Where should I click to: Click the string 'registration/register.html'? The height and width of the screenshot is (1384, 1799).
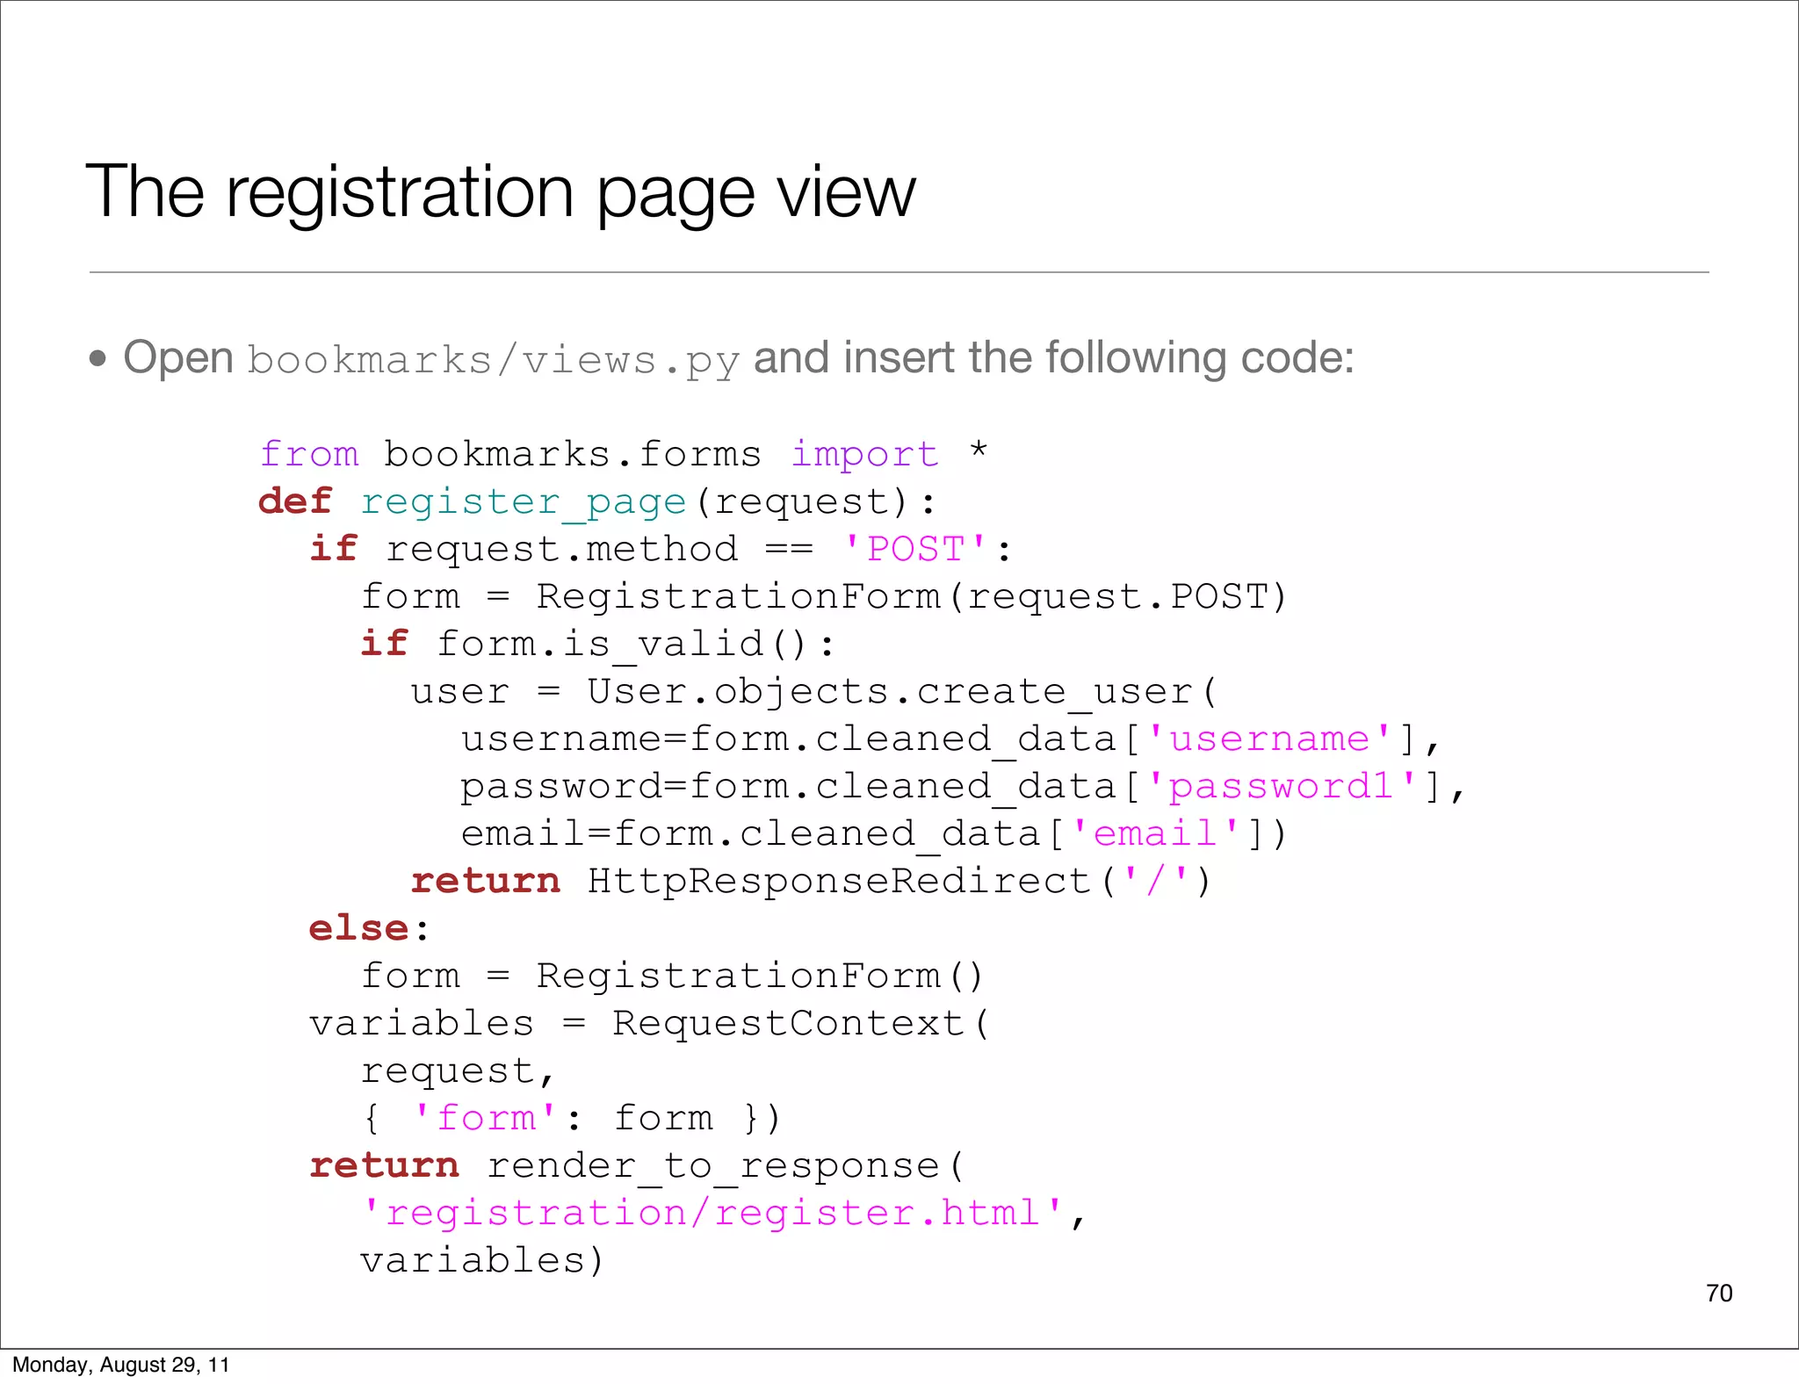tap(713, 1214)
